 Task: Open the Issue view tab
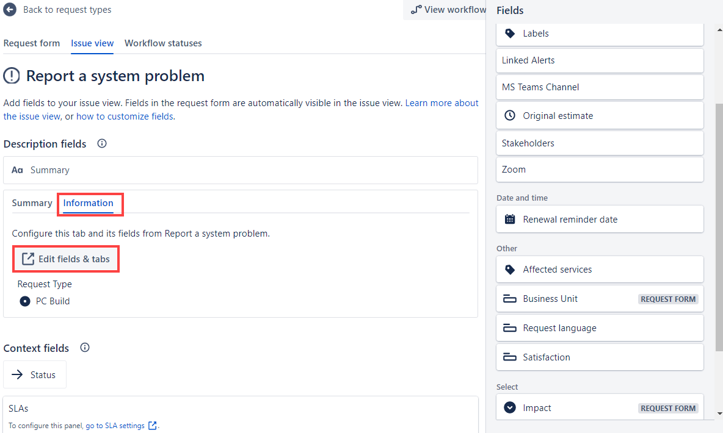pos(92,43)
